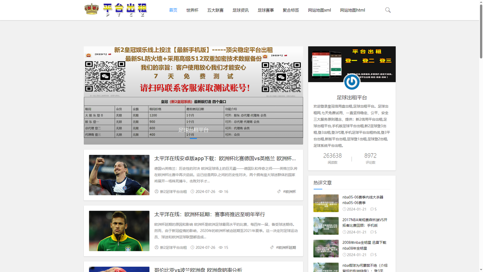Viewport: 483px width, 272px height.
Task: Click comment icon on nba05-06赛季 item
Action: (x=372, y=209)
